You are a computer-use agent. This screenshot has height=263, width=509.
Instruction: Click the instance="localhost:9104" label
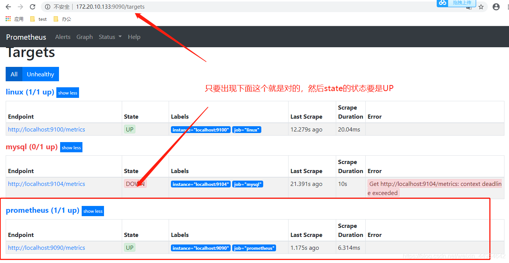[x=201, y=184]
